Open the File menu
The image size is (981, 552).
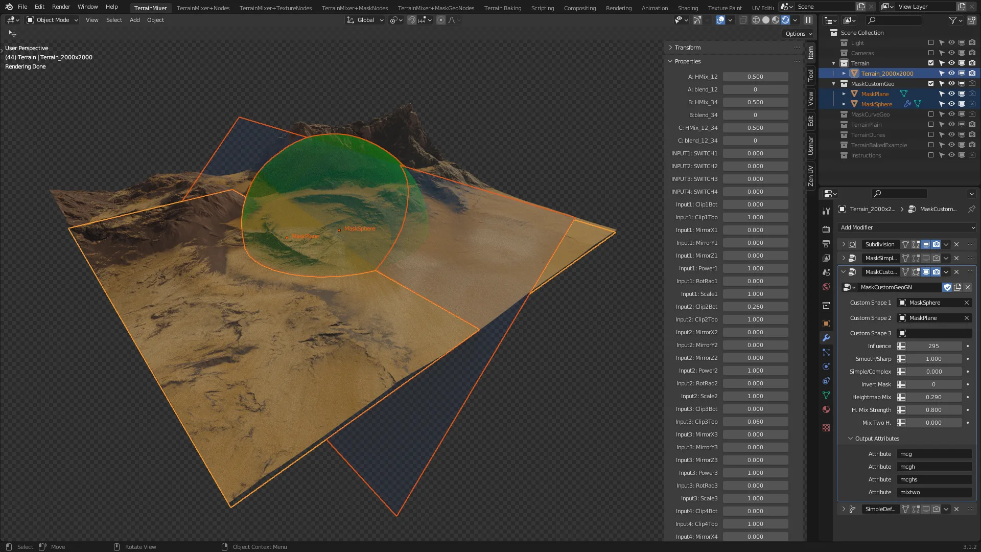click(22, 7)
